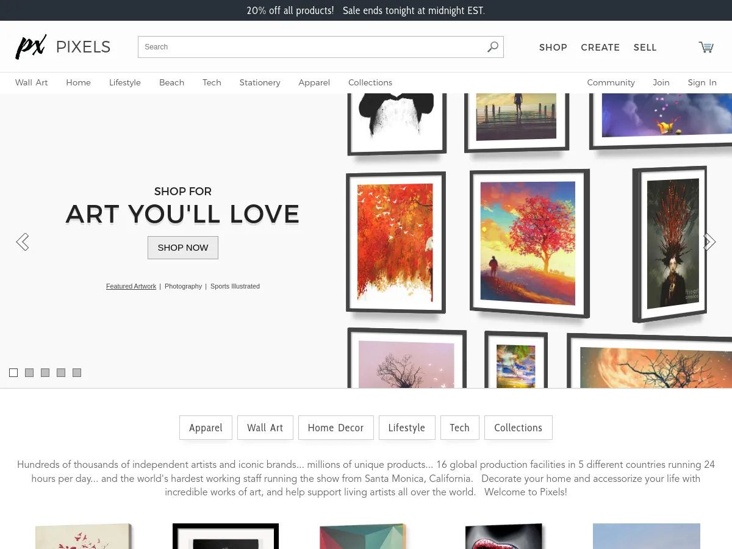Select the second carousel slide indicator
This screenshot has width=732, height=549.
point(29,373)
